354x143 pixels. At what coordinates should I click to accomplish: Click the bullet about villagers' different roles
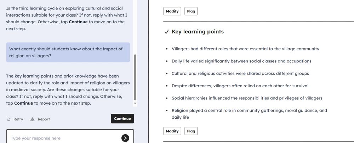[245, 49]
